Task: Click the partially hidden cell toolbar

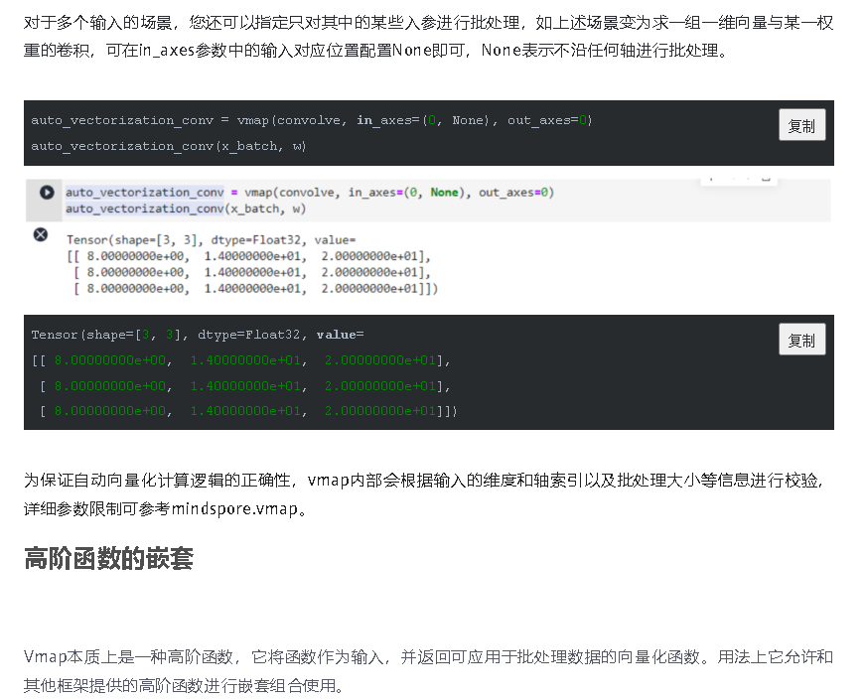Action: [x=736, y=181]
